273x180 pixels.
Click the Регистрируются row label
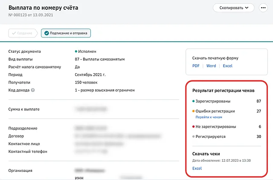click(210, 137)
